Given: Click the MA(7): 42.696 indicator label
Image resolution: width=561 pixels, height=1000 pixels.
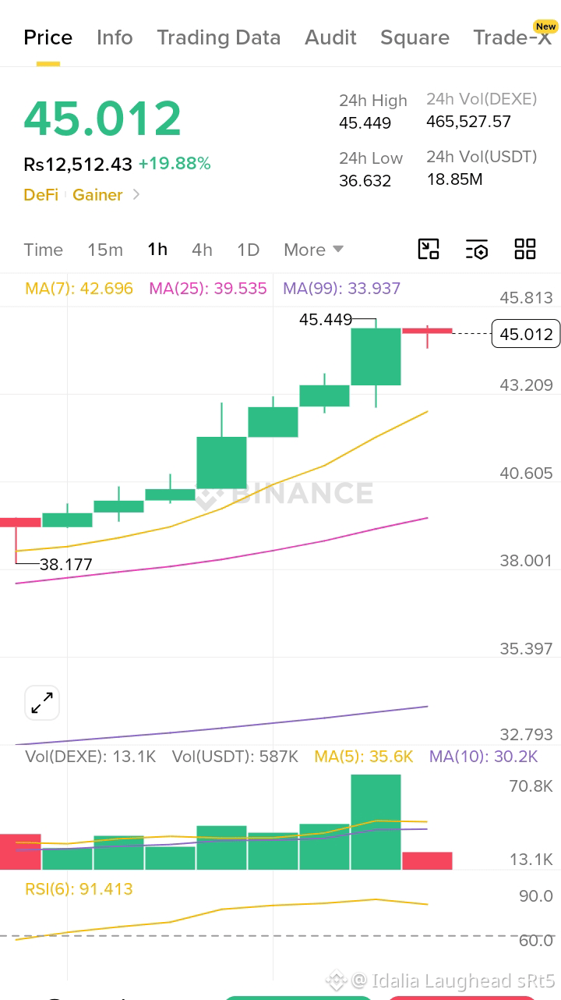Looking at the screenshot, I should pyautogui.click(x=79, y=289).
